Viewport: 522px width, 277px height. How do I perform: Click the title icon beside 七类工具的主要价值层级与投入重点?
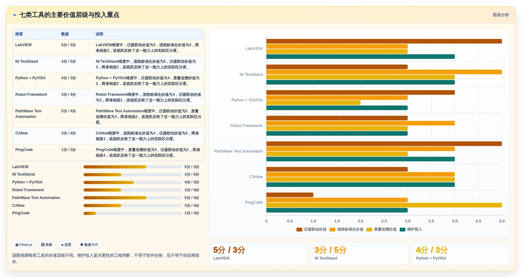point(14,15)
